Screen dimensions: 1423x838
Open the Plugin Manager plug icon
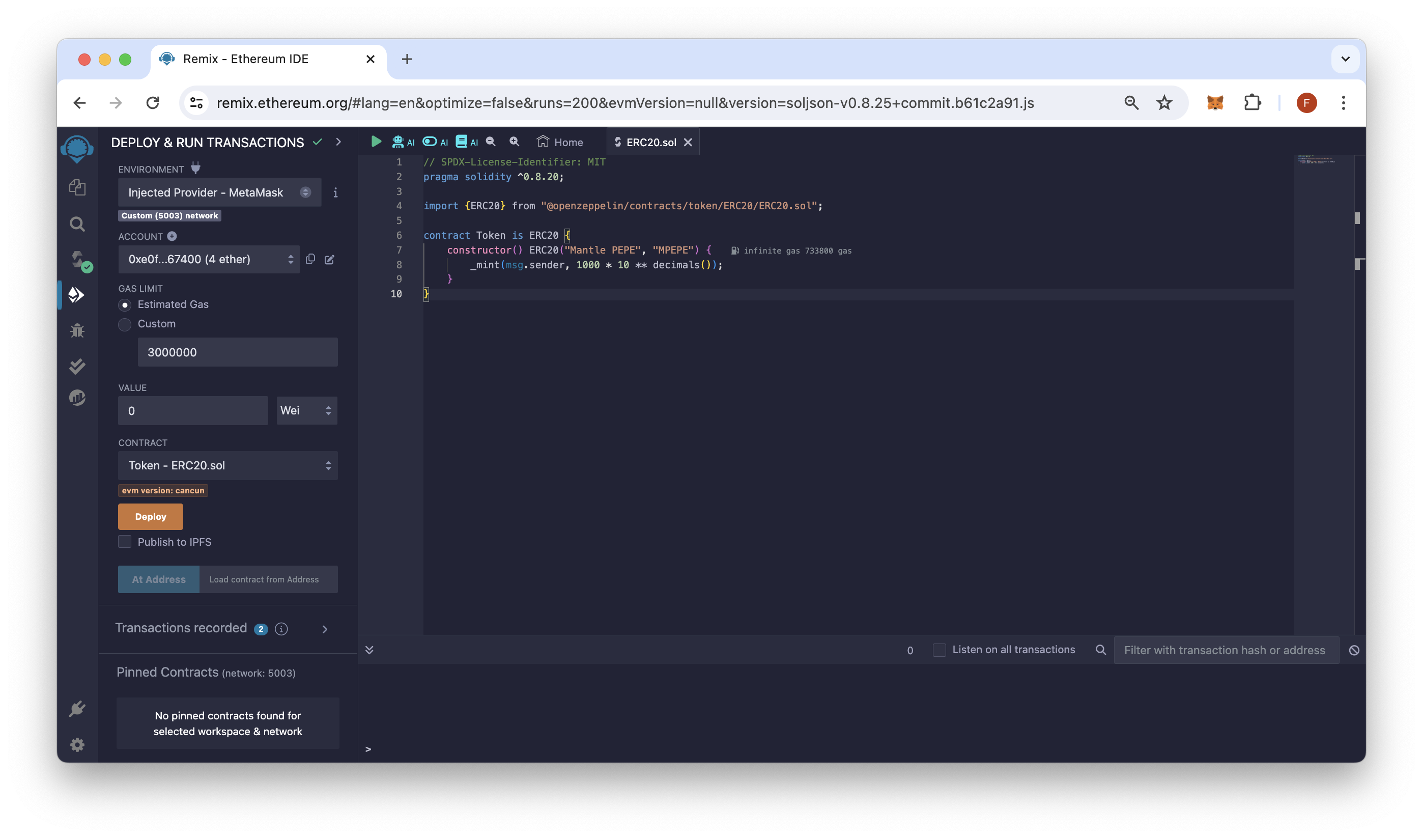pyautogui.click(x=77, y=708)
